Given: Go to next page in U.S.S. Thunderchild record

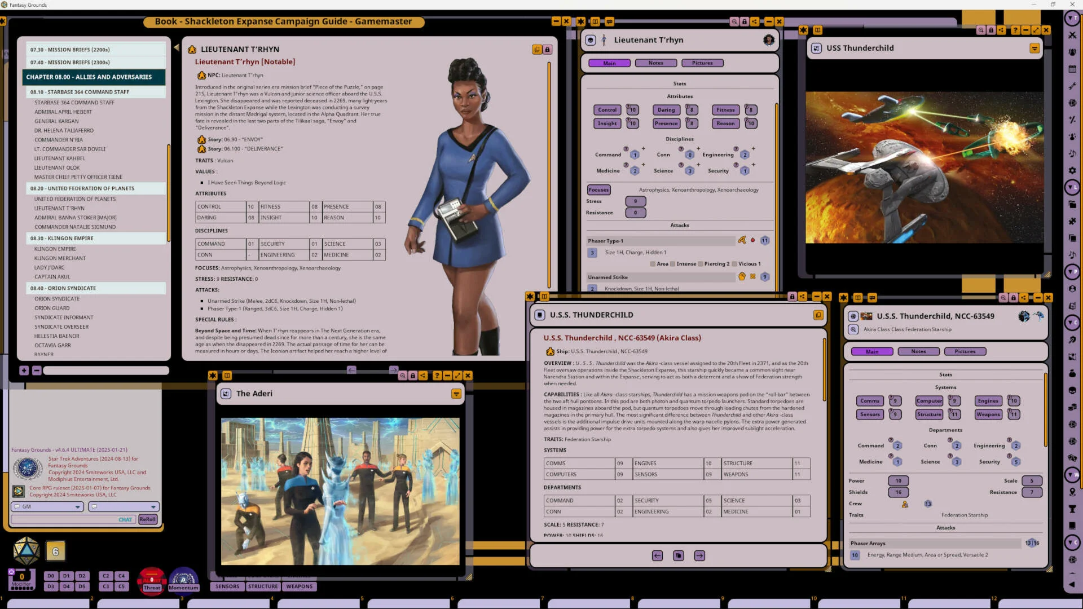Looking at the screenshot, I should [699, 556].
